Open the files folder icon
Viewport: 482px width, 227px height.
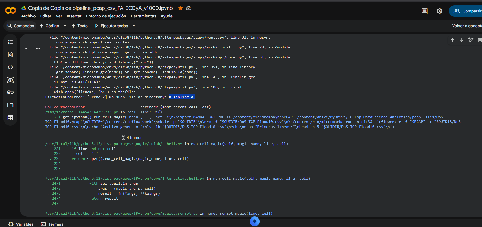[10, 105]
